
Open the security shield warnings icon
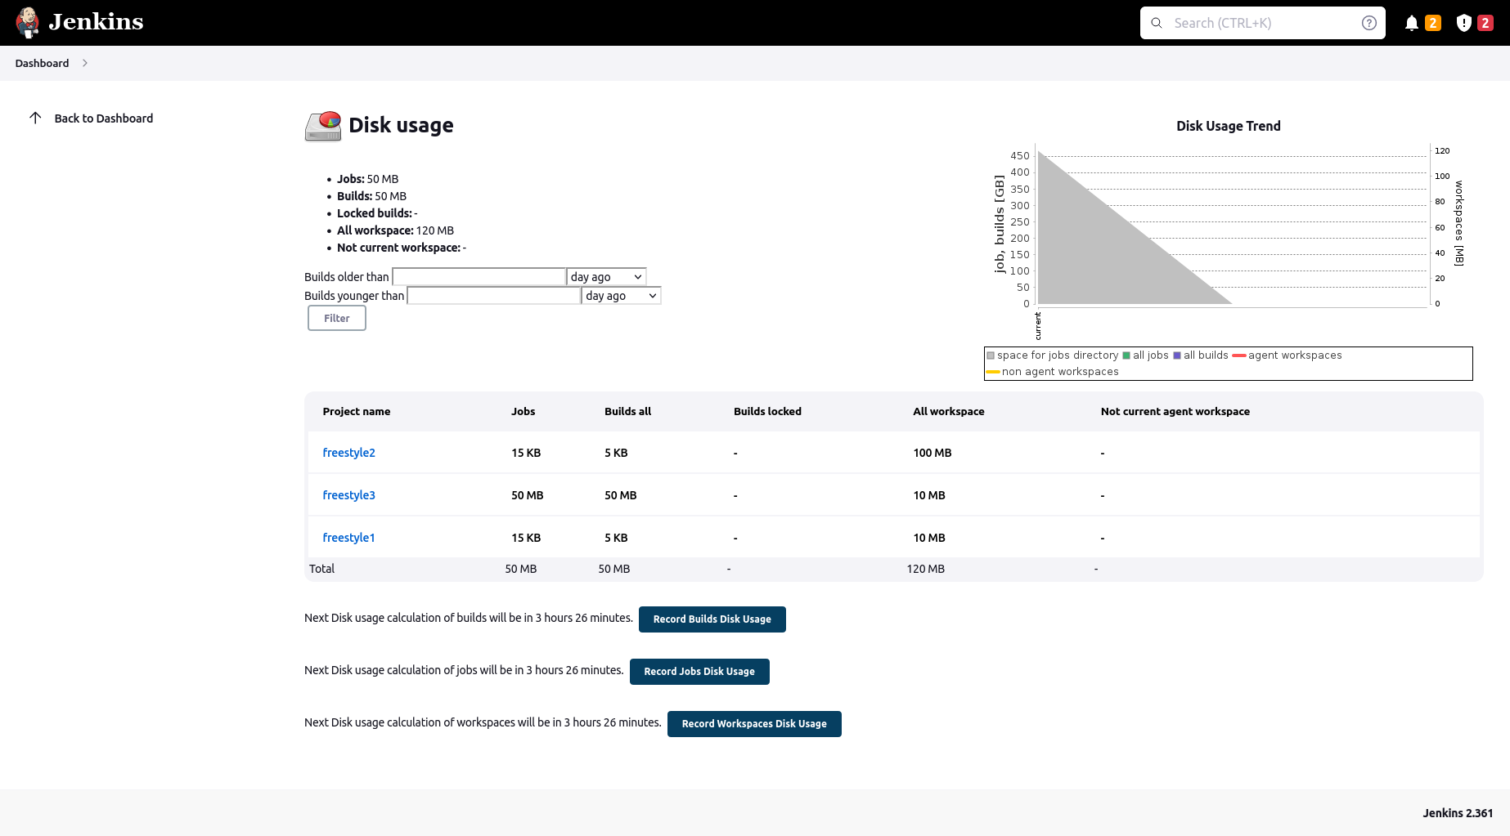(x=1464, y=23)
